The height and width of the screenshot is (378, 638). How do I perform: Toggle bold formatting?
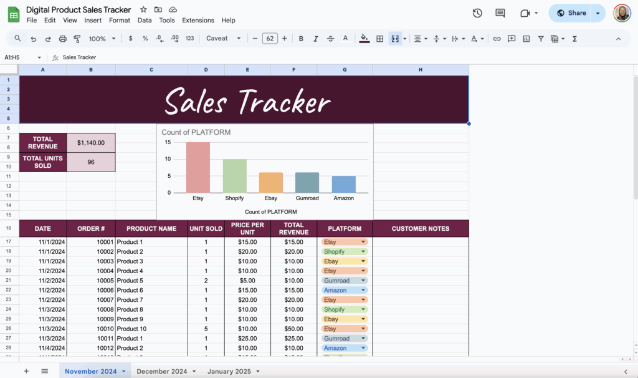coord(301,39)
